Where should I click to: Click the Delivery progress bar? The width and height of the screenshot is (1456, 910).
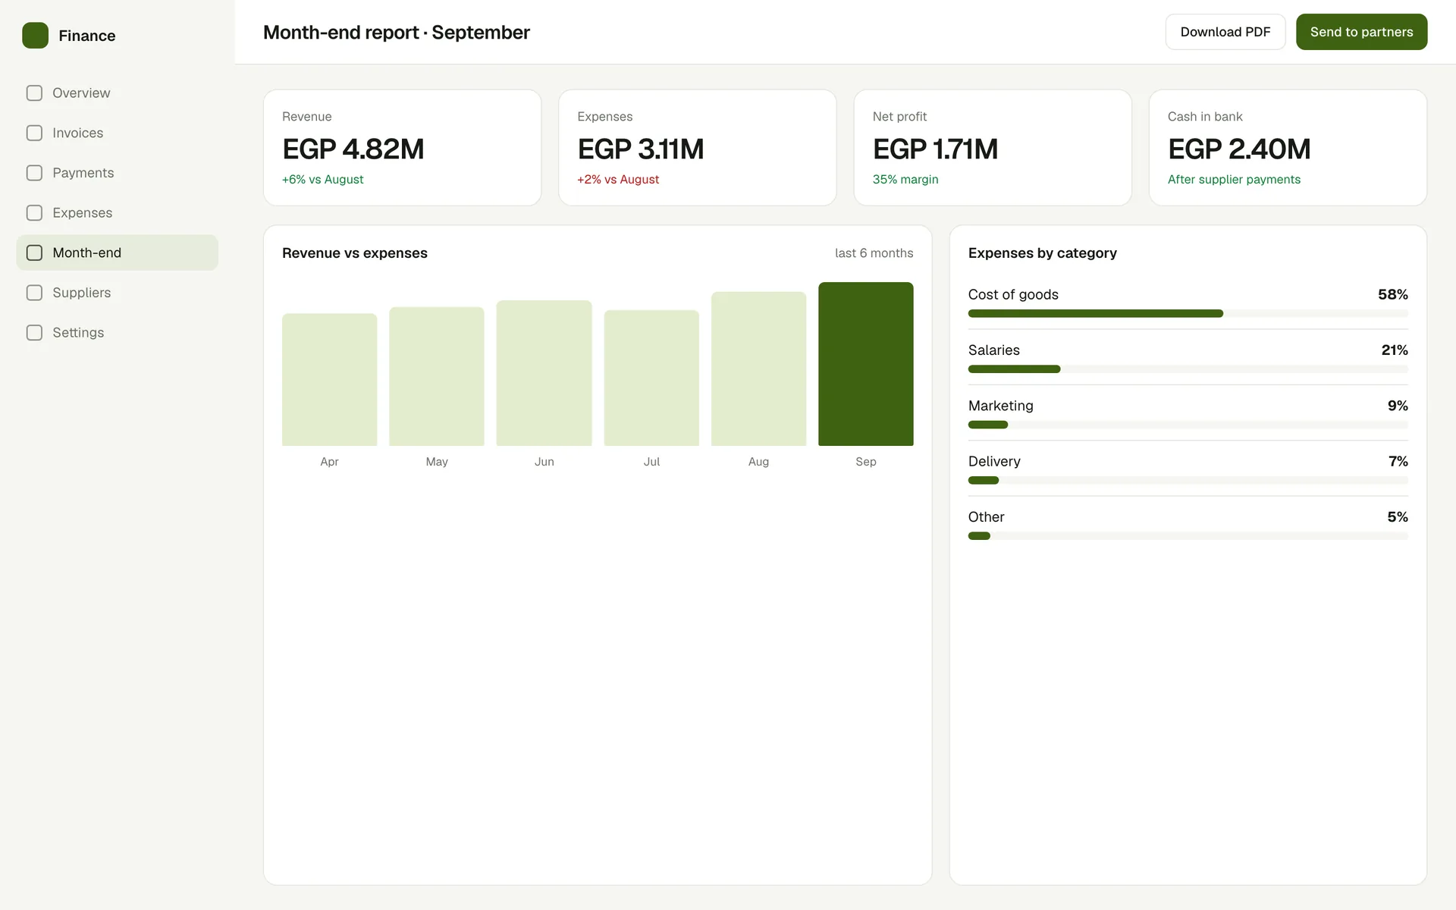[x=1188, y=480]
